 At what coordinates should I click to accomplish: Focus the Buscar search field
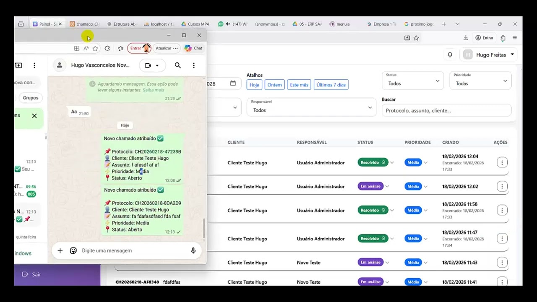[446, 110]
